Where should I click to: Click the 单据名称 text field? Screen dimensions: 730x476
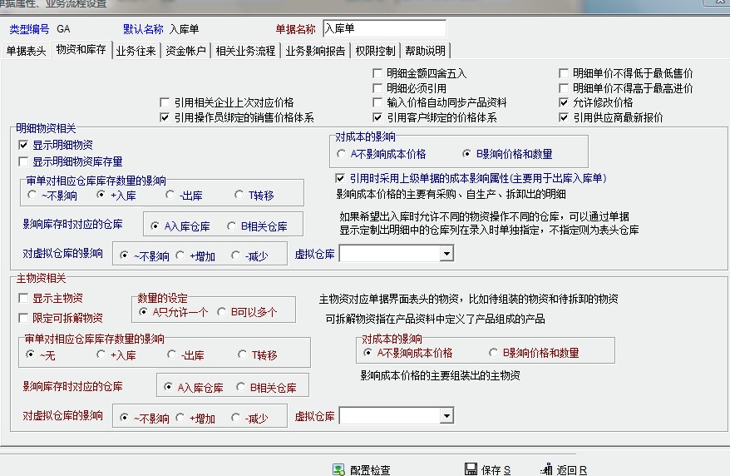[x=383, y=29]
